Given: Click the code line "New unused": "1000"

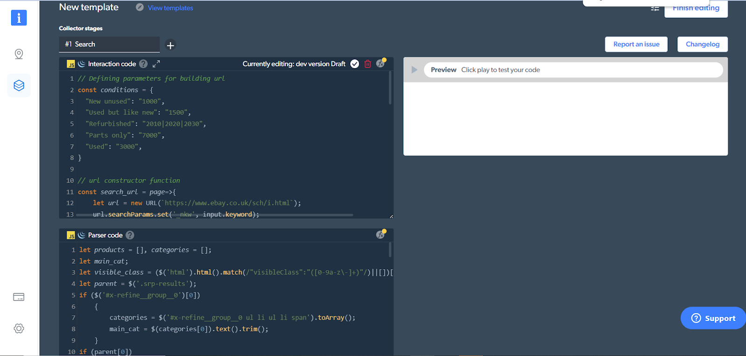Looking at the screenshot, I should 125,101.
